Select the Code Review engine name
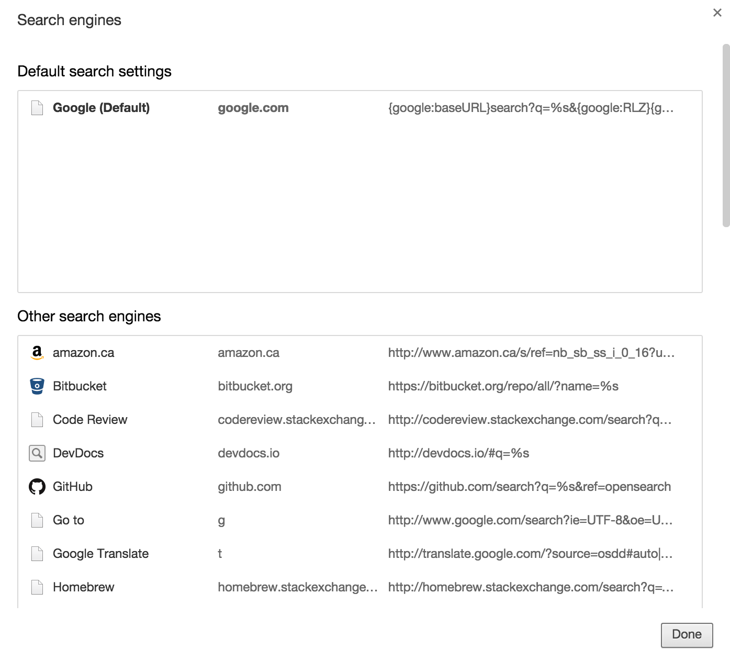The width and height of the screenshot is (730, 661). (90, 420)
